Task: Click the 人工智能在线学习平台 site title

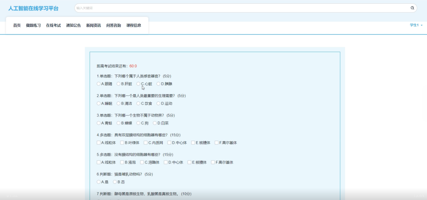Action: point(33,8)
